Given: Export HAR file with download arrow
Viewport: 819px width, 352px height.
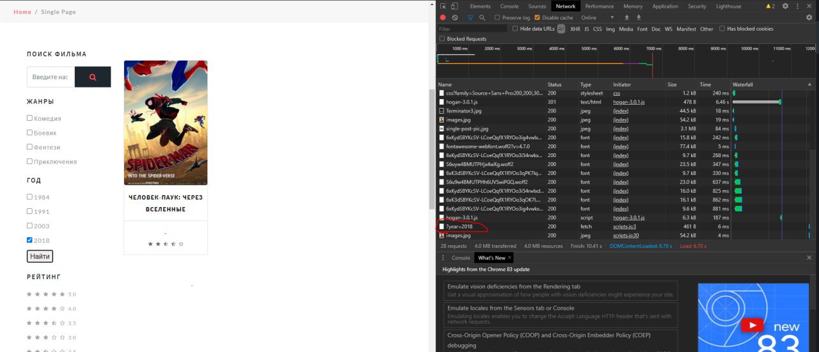Looking at the screenshot, I should coord(639,18).
